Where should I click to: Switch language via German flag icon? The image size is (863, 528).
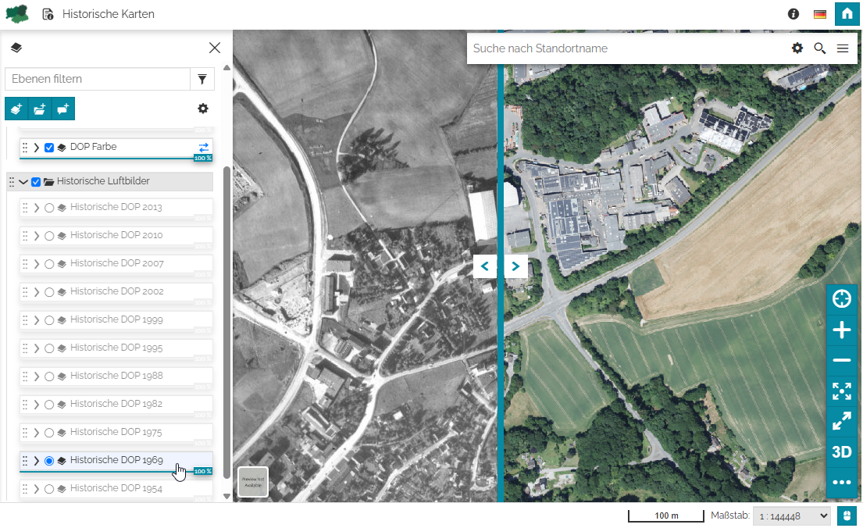pos(820,14)
